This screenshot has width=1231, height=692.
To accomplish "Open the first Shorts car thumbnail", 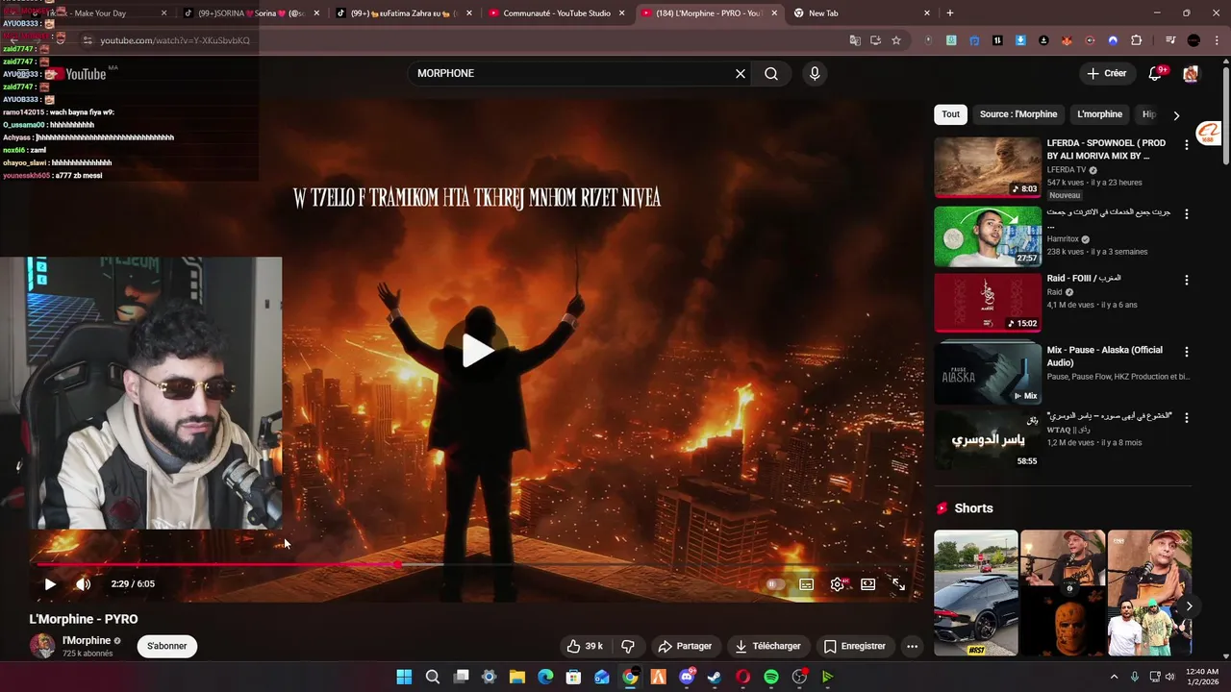I will tap(975, 593).
